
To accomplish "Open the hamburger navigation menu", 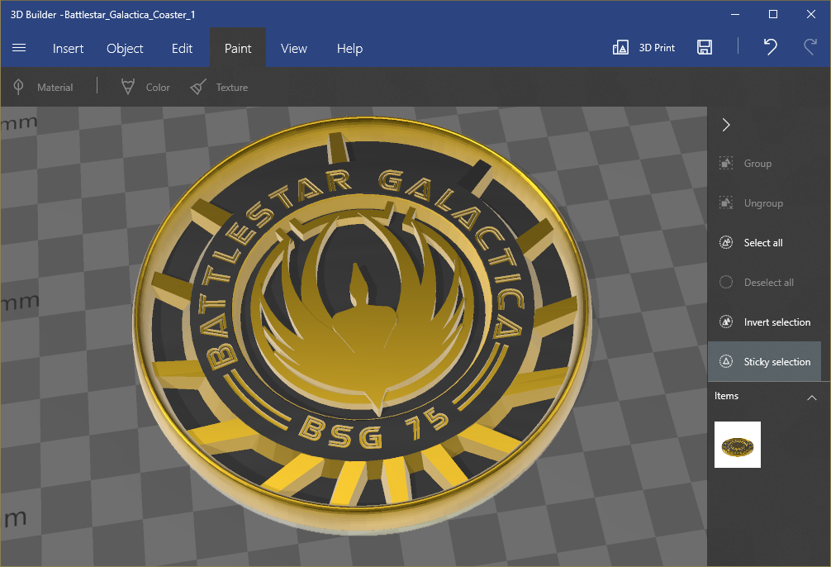I will pos(19,48).
